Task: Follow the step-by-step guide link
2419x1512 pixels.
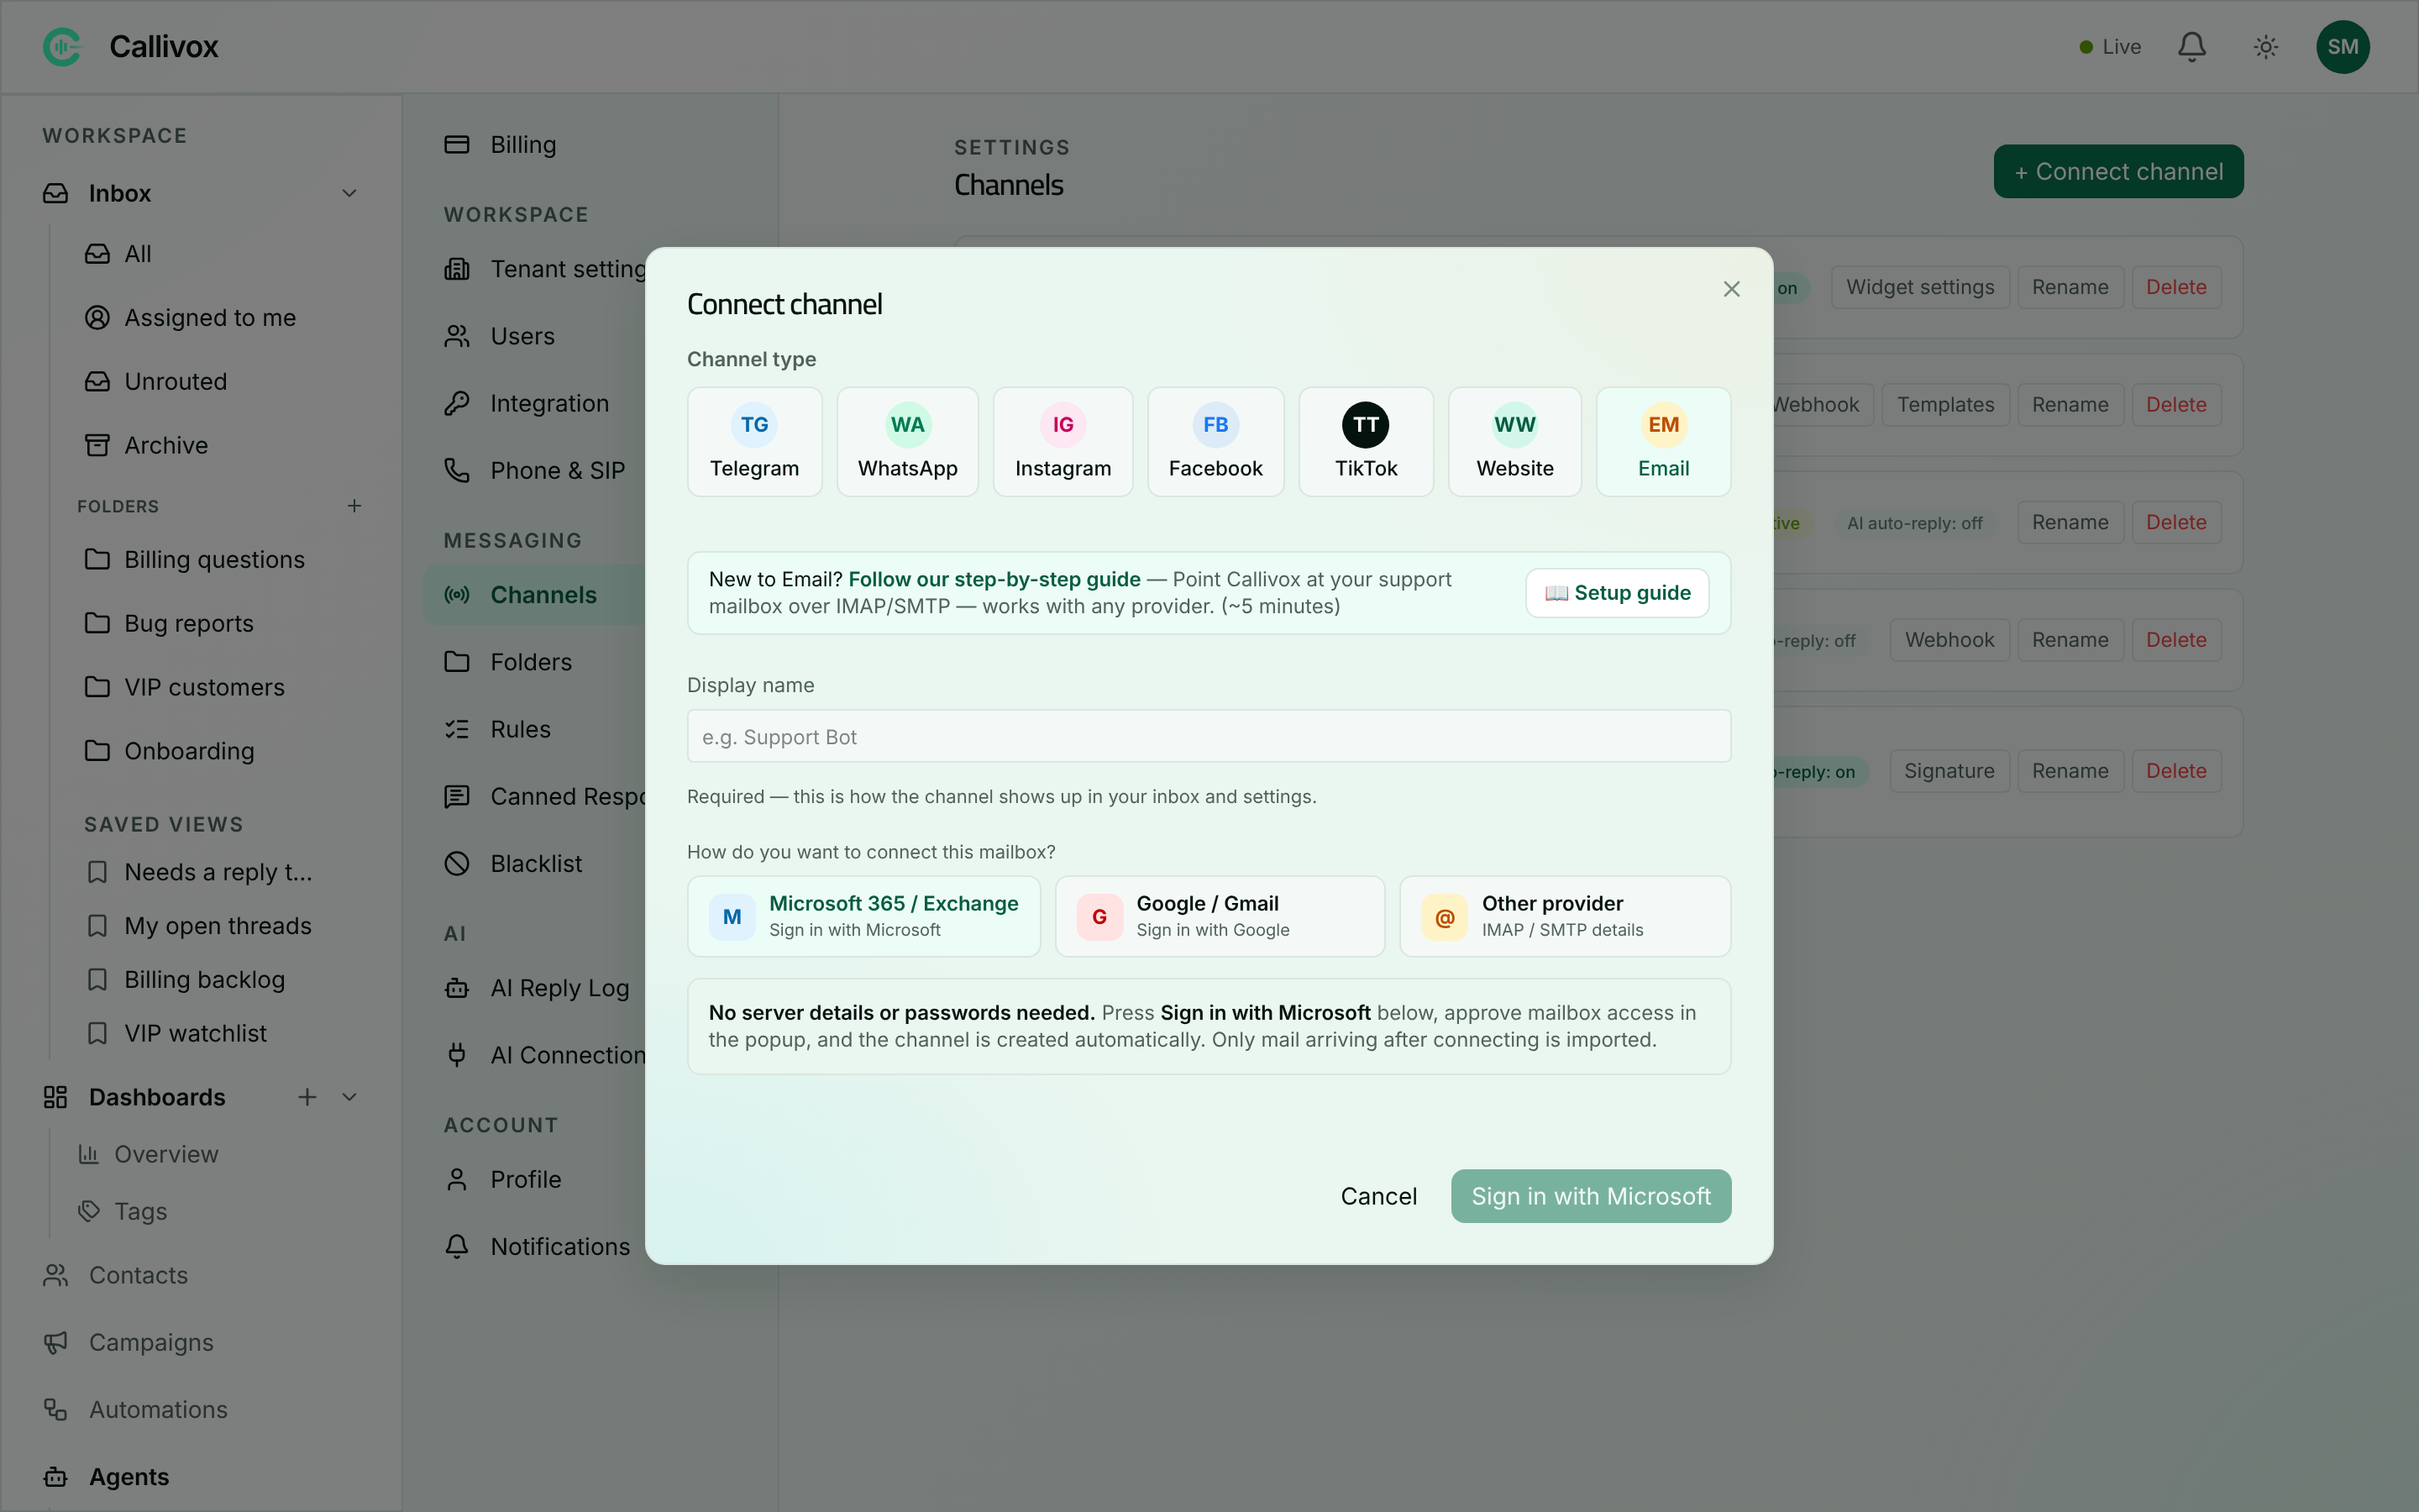Action: coord(994,579)
